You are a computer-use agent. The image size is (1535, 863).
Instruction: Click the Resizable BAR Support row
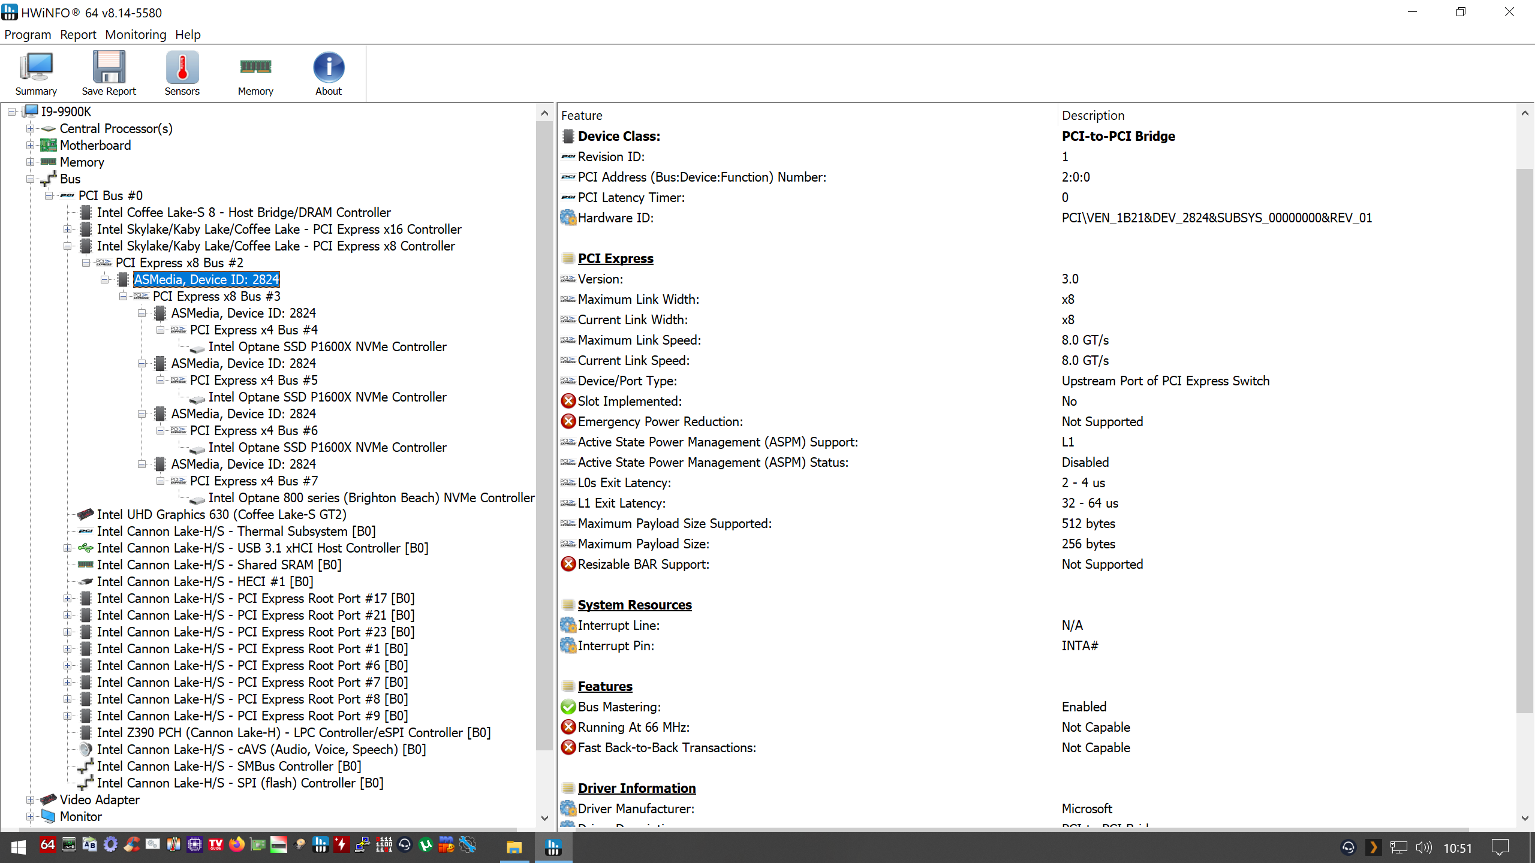tap(1037, 564)
